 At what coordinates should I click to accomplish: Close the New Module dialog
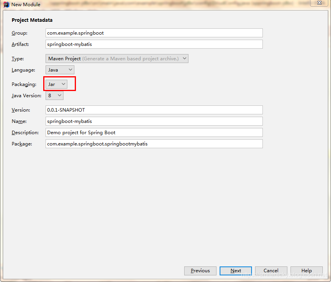click(319, 3)
